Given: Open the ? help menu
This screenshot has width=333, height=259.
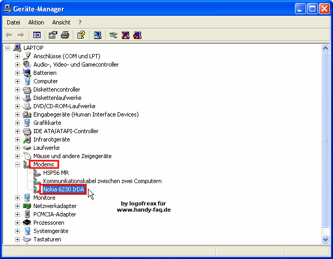Looking at the screenshot, I should [x=80, y=22].
